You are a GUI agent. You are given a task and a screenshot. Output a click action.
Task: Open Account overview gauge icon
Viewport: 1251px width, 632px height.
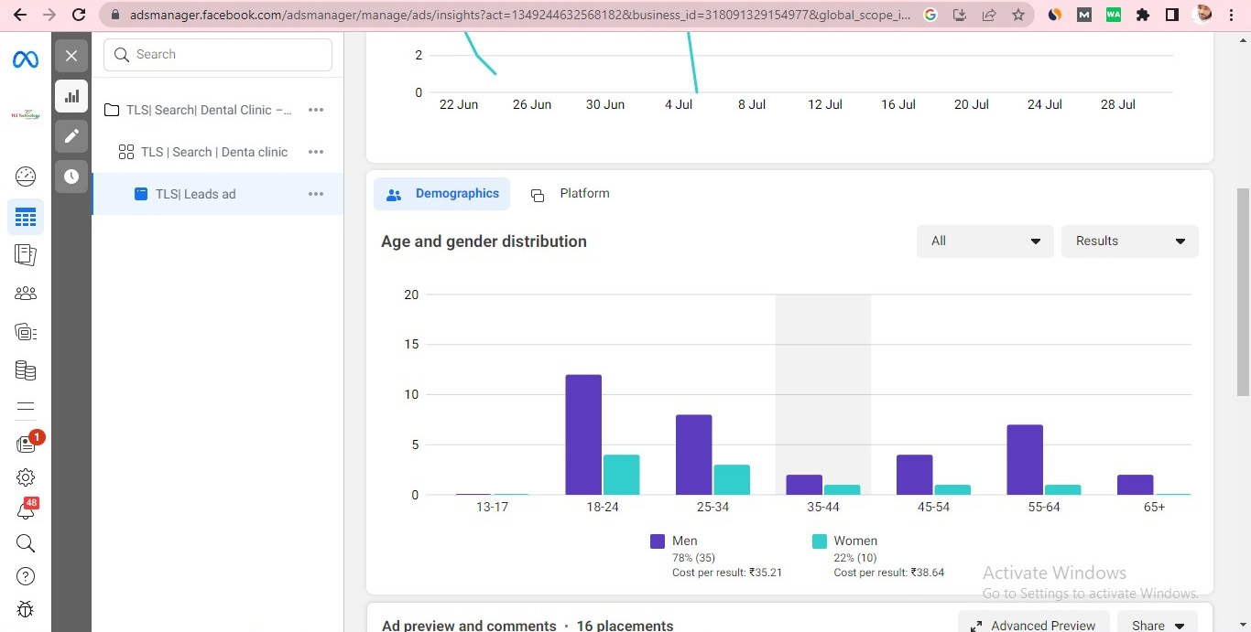click(x=26, y=177)
